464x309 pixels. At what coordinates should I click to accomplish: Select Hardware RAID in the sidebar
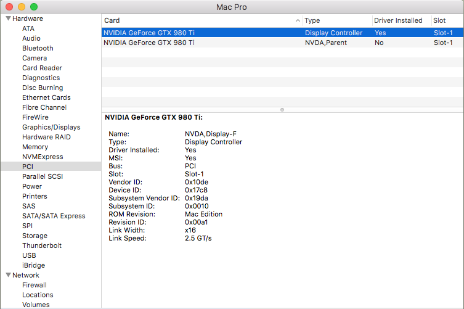coord(46,137)
